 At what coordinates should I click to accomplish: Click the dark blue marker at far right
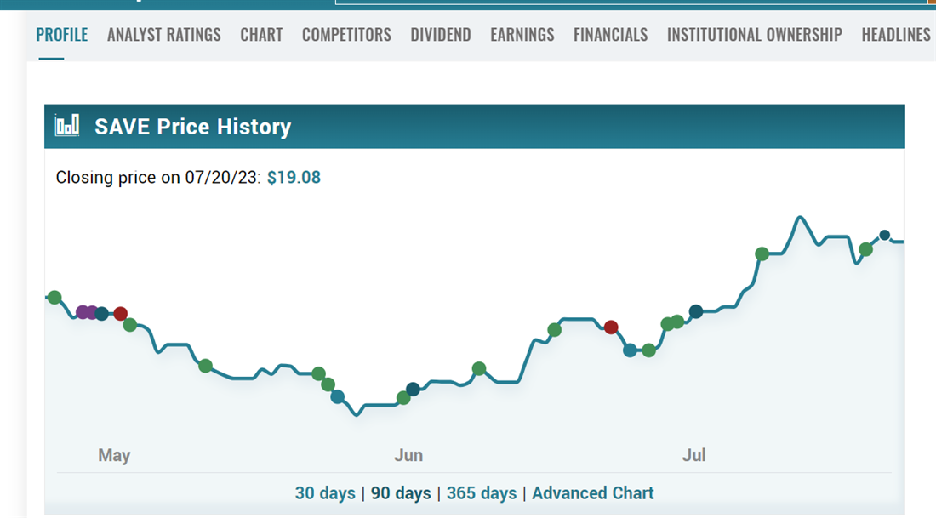pos(885,235)
